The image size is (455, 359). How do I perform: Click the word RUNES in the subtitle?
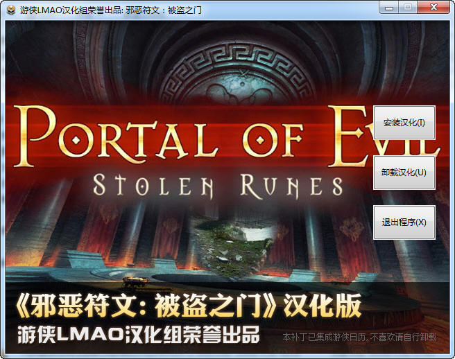pos(291,186)
